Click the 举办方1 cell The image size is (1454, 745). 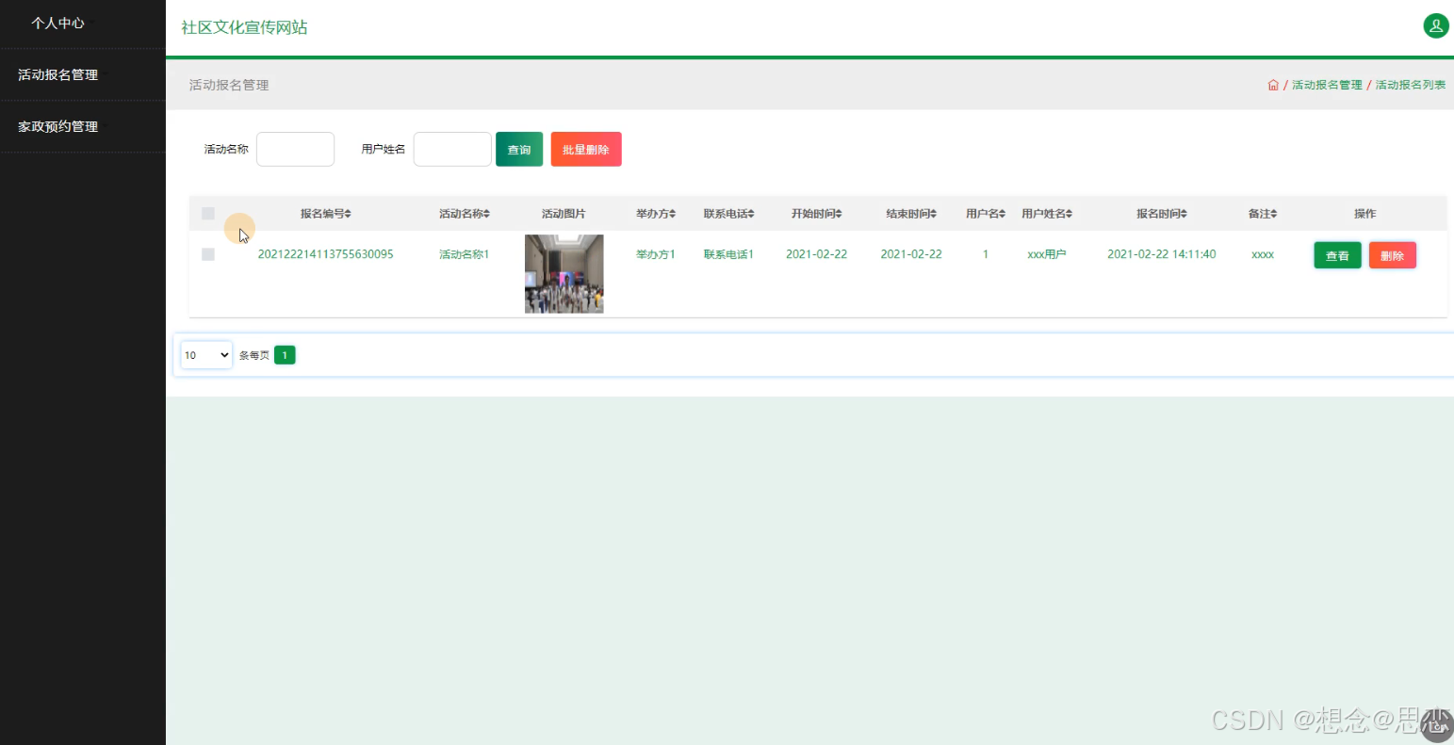pos(656,254)
